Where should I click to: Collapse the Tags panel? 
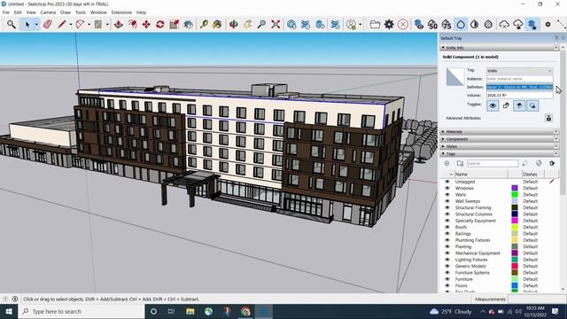443,153
